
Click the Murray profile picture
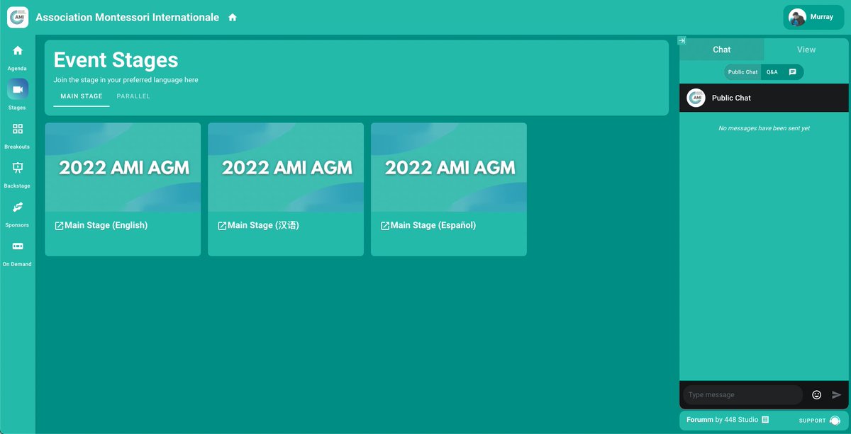[x=797, y=17]
